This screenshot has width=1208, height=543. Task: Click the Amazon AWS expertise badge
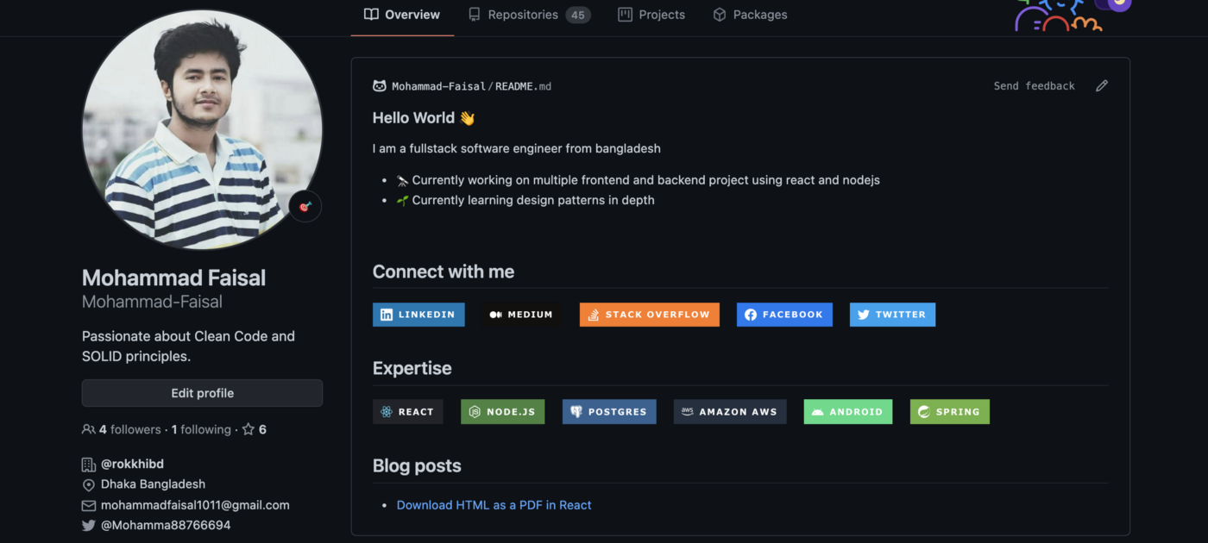(x=729, y=412)
